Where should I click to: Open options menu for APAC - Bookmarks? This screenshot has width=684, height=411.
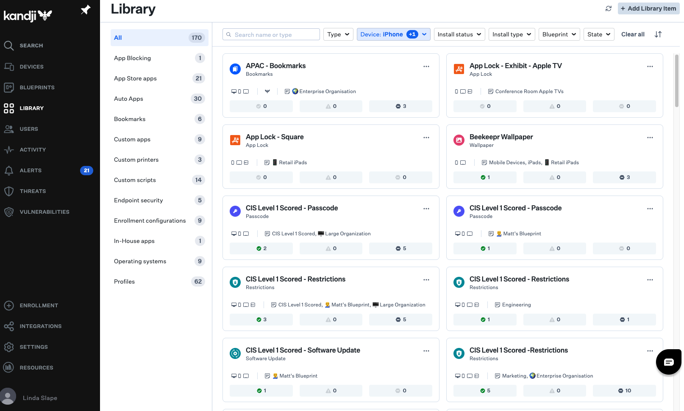pos(426,66)
